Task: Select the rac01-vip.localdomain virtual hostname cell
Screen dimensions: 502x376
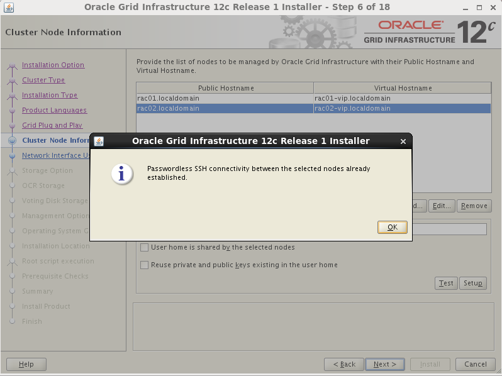Action: pyautogui.click(x=403, y=98)
